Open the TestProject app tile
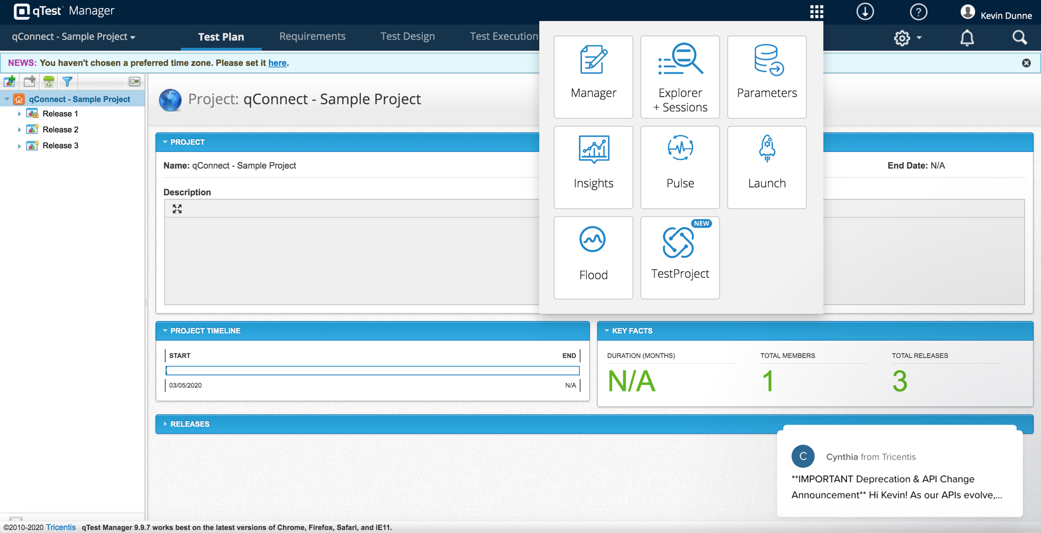The image size is (1041, 533). [680, 257]
